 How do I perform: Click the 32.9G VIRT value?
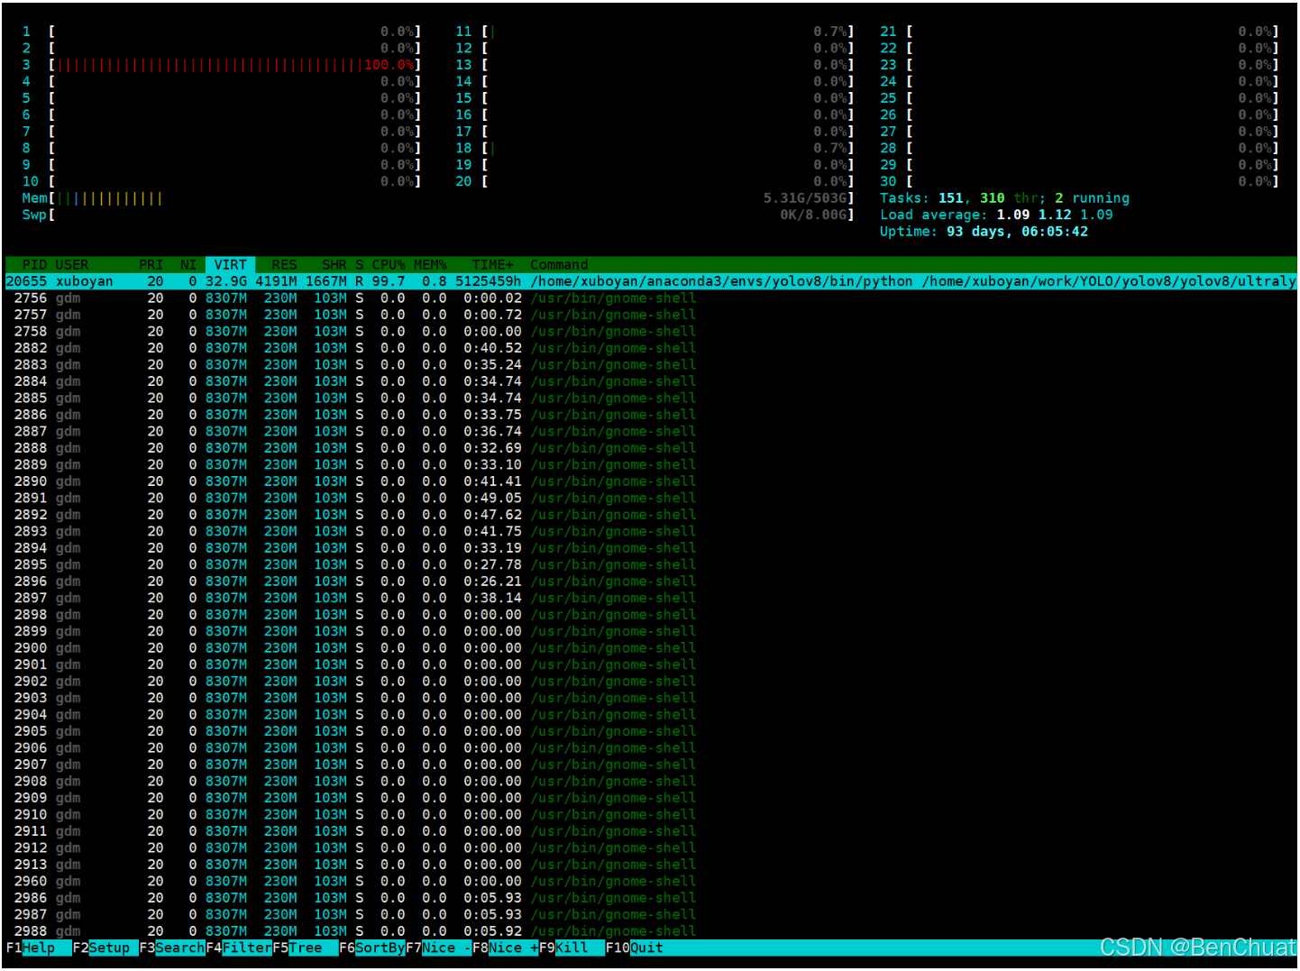tap(226, 281)
